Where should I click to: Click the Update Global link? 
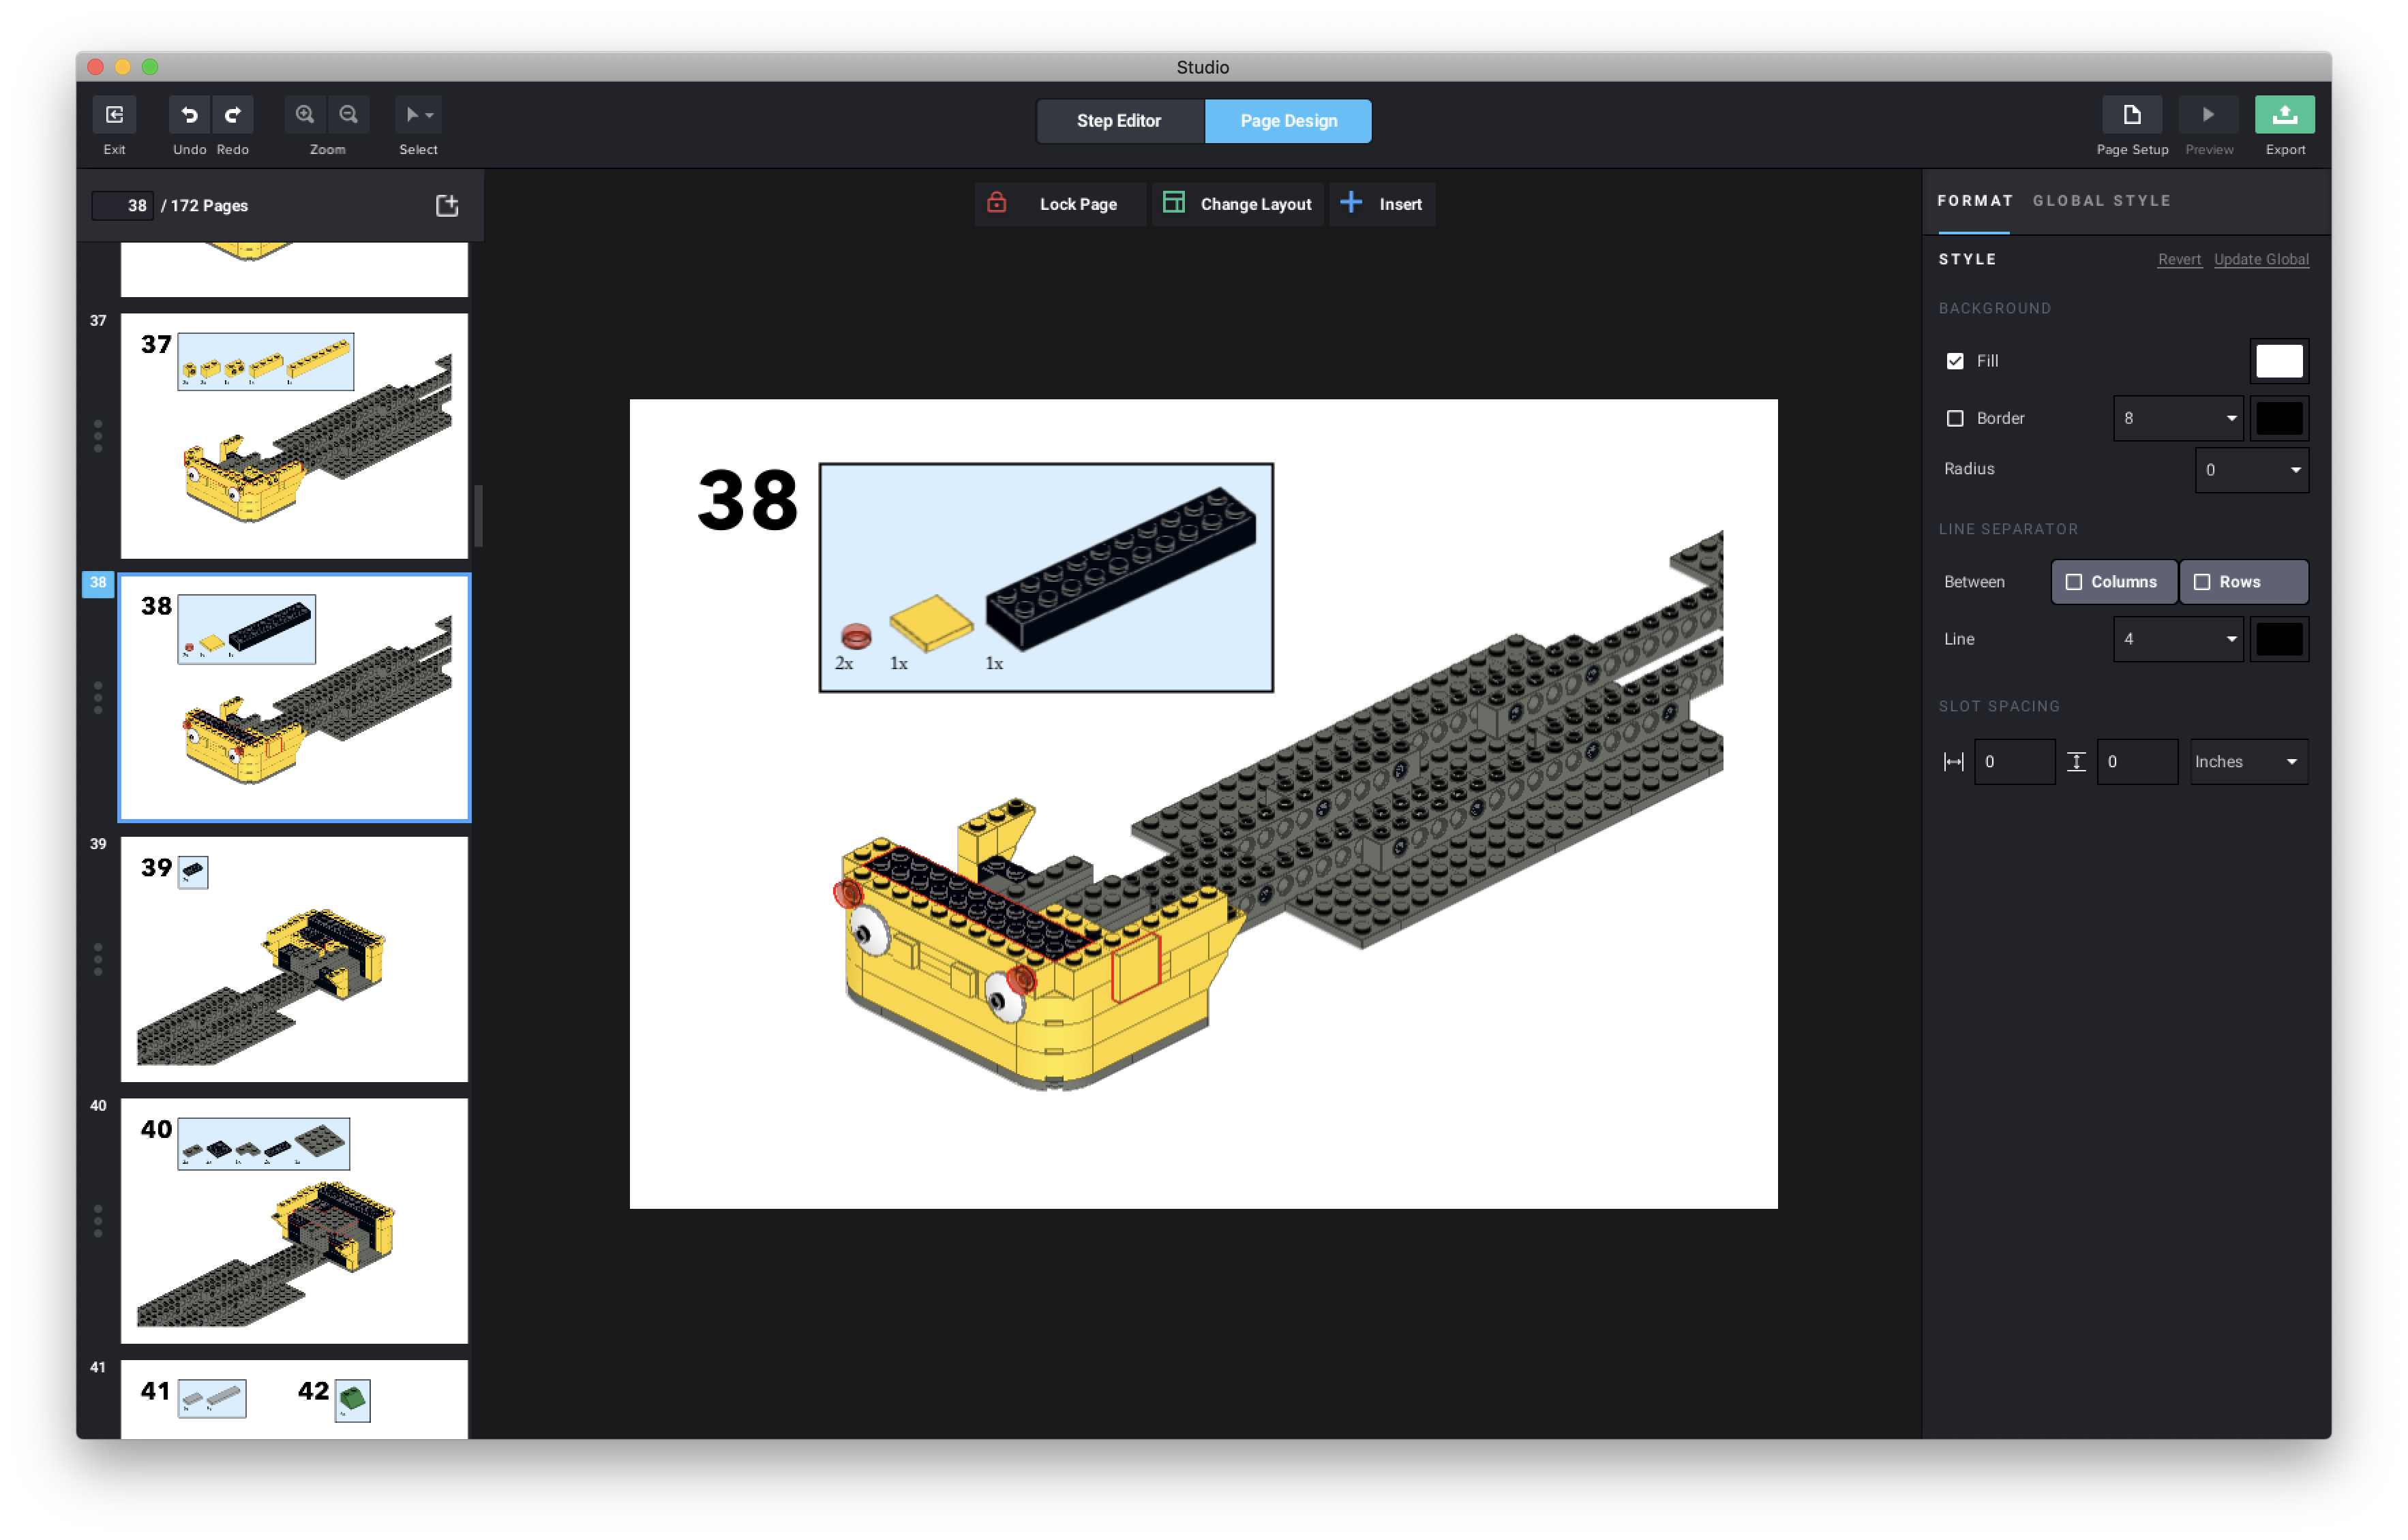[x=2261, y=259]
